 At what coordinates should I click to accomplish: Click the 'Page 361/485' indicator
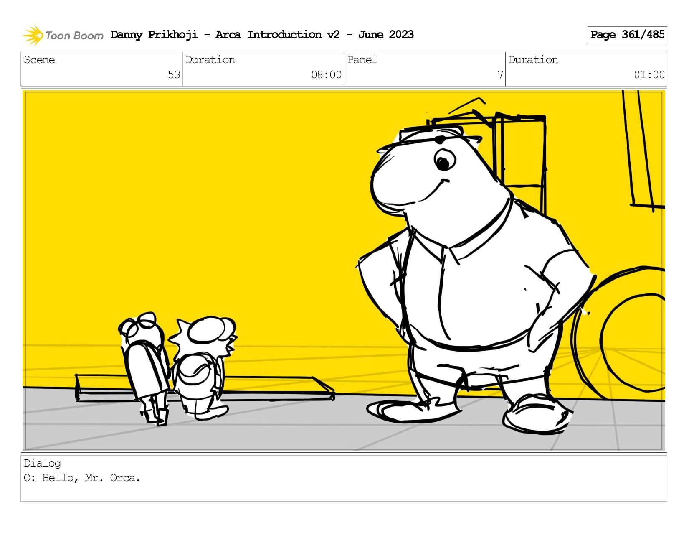627,35
